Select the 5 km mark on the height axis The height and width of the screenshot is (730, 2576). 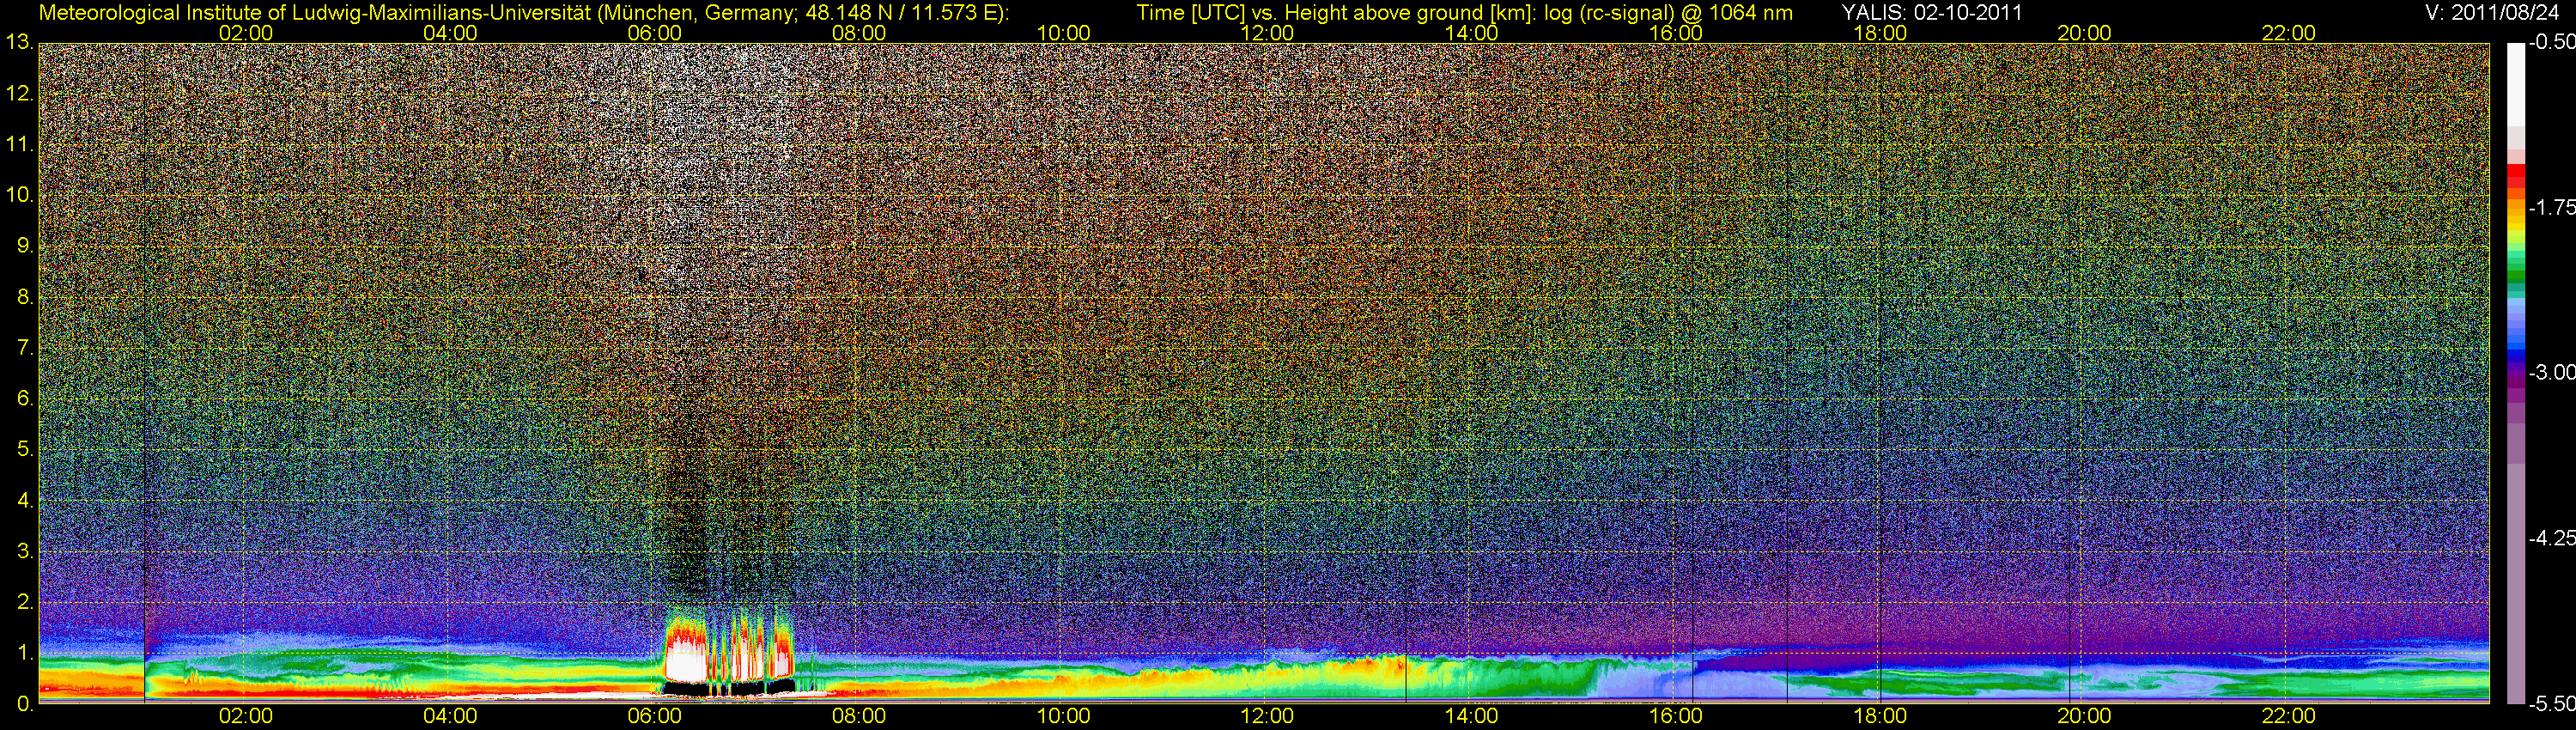(25, 450)
